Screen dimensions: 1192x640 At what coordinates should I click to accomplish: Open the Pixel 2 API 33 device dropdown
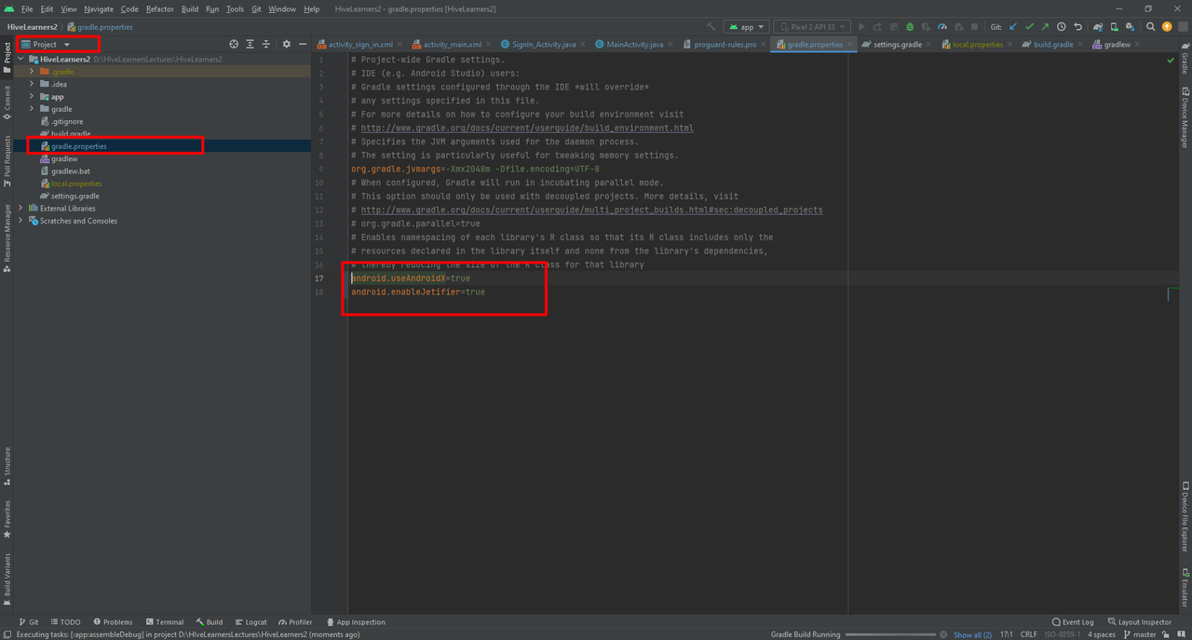click(812, 27)
